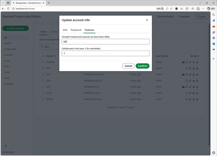217x156 pixels.
Task: Open the Edge sidebar settings gear
Action: coord(214,153)
